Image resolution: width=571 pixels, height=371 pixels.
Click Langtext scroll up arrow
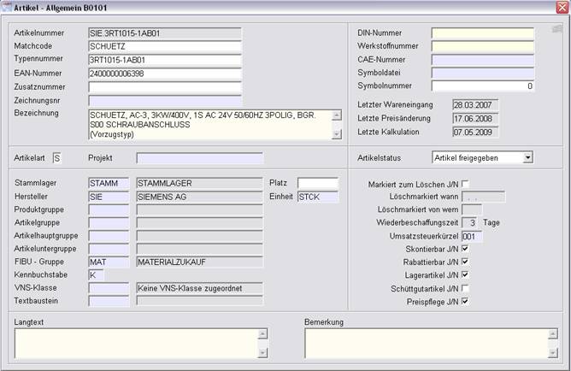point(262,333)
